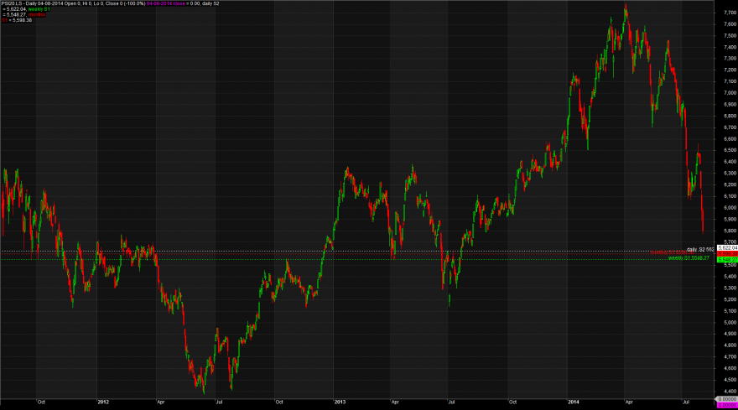The height and width of the screenshot is (410, 738).
Task: Click the 'S1 = 5,598.38' legend line
Action: (x=17, y=20)
